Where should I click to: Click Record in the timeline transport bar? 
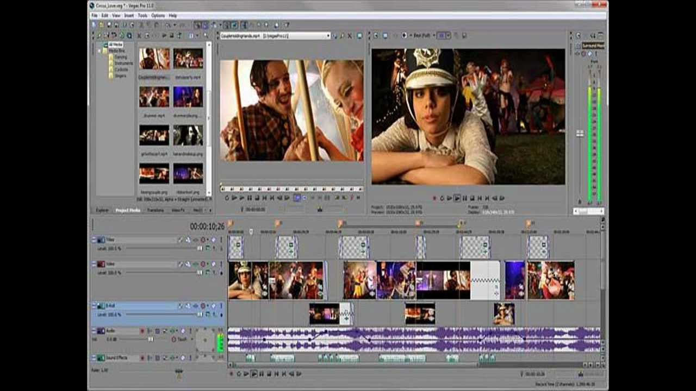coord(231,374)
